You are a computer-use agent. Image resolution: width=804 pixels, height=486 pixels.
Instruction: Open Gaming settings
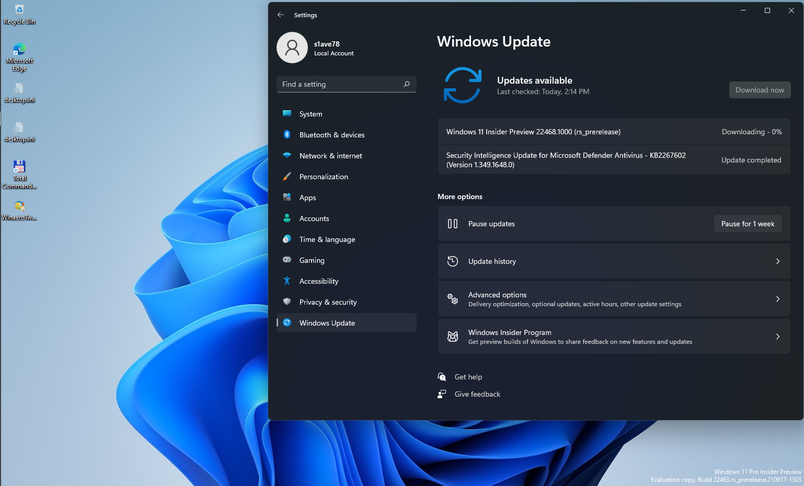[347, 260]
